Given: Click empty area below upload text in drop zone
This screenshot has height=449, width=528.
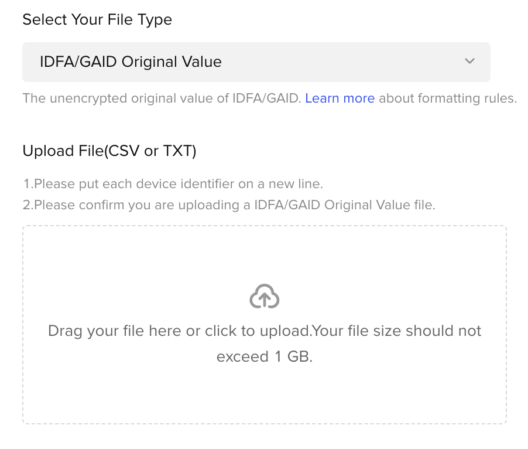Looking at the screenshot, I should tap(265, 394).
